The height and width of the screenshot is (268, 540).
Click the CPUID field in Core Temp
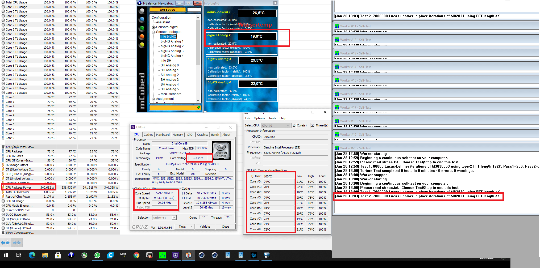pos(296,137)
